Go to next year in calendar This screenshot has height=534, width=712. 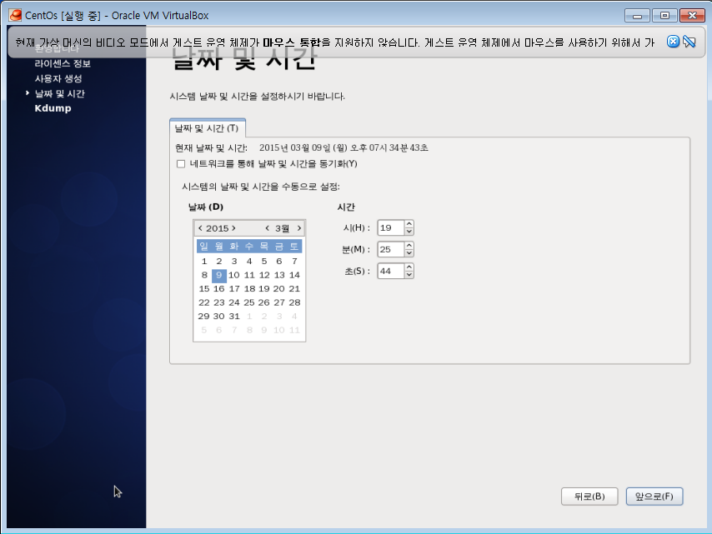coord(233,228)
